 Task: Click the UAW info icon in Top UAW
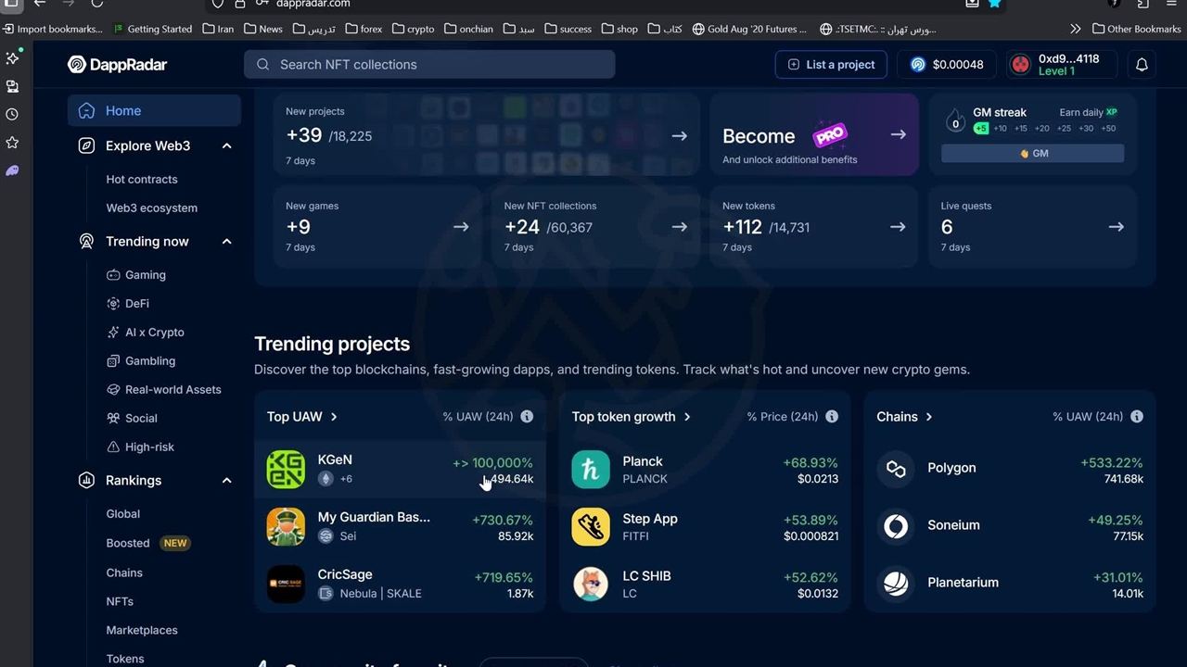click(x=527, y=417)
